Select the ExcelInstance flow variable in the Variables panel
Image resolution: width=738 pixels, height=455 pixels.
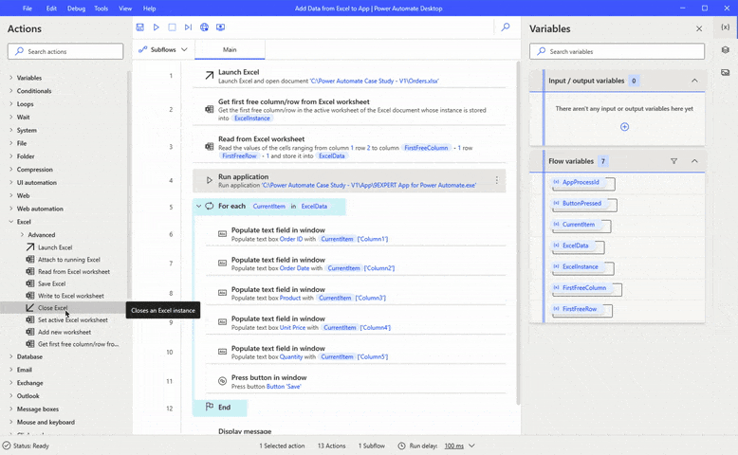tap(581, 266)
